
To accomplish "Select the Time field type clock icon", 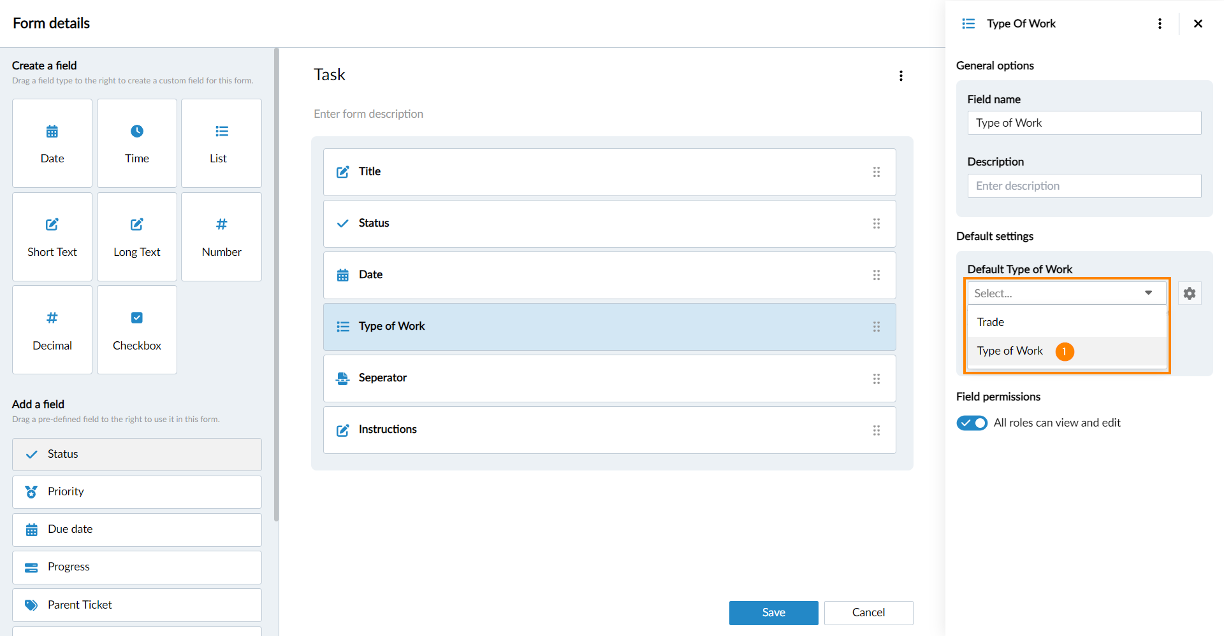I will click(137, 132).
